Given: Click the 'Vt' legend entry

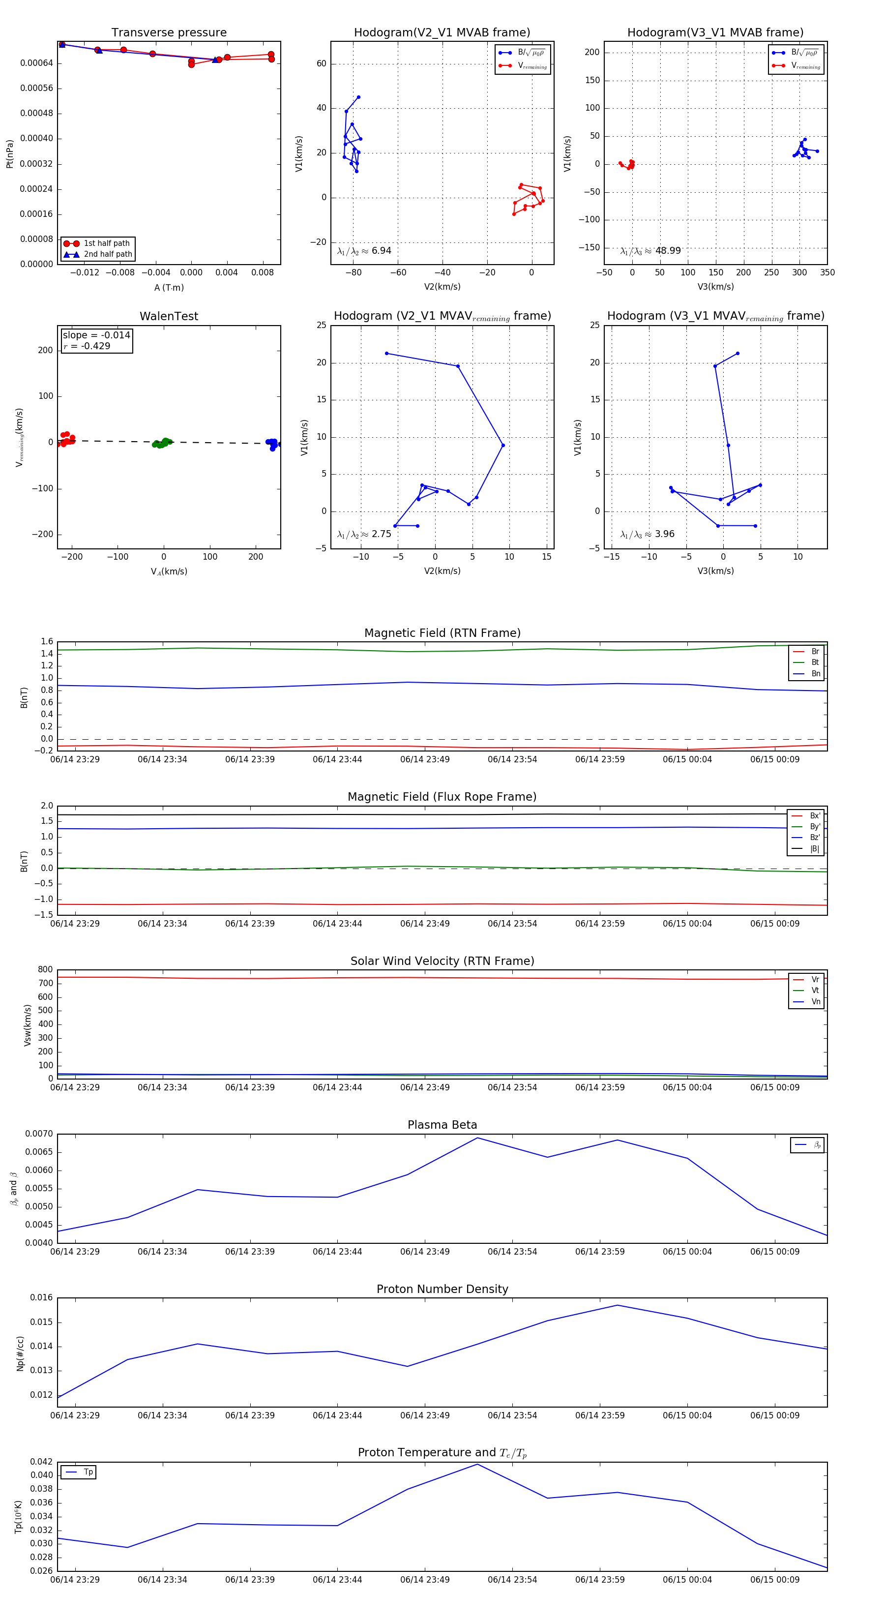Looking at the screenshot, I should click(806, 991).
